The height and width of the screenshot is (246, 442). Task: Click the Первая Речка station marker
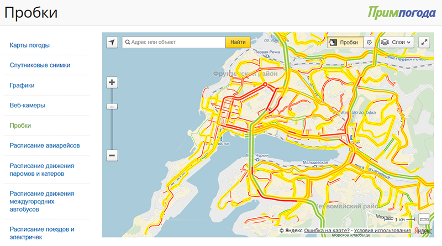coord(267,56)
